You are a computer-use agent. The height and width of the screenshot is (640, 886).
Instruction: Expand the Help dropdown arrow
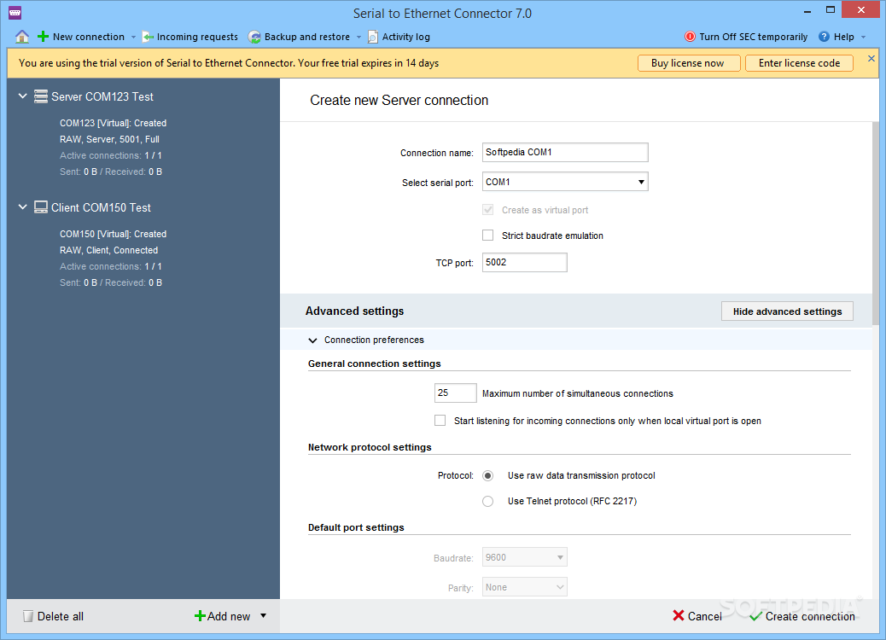click(864, 38)
